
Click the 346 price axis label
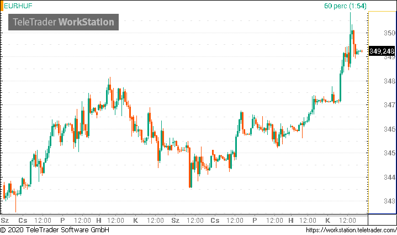tap(389, 129)
